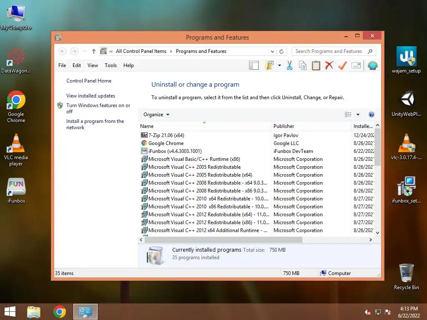The height and width of the screenshot is (320, 427).
Task: Click the horizontal scrollbar right arrow
Action: 370,240
